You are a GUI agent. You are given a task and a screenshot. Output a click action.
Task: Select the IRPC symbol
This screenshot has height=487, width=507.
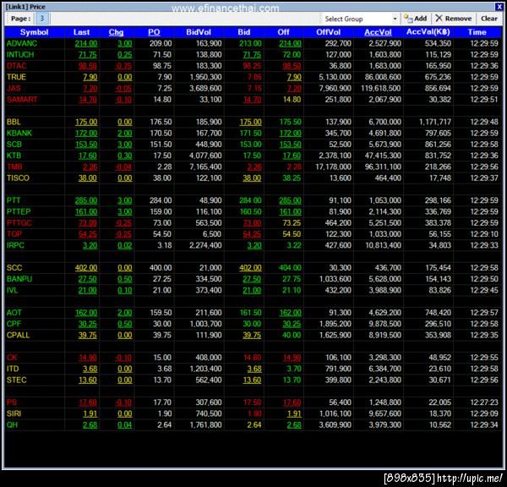15,245
